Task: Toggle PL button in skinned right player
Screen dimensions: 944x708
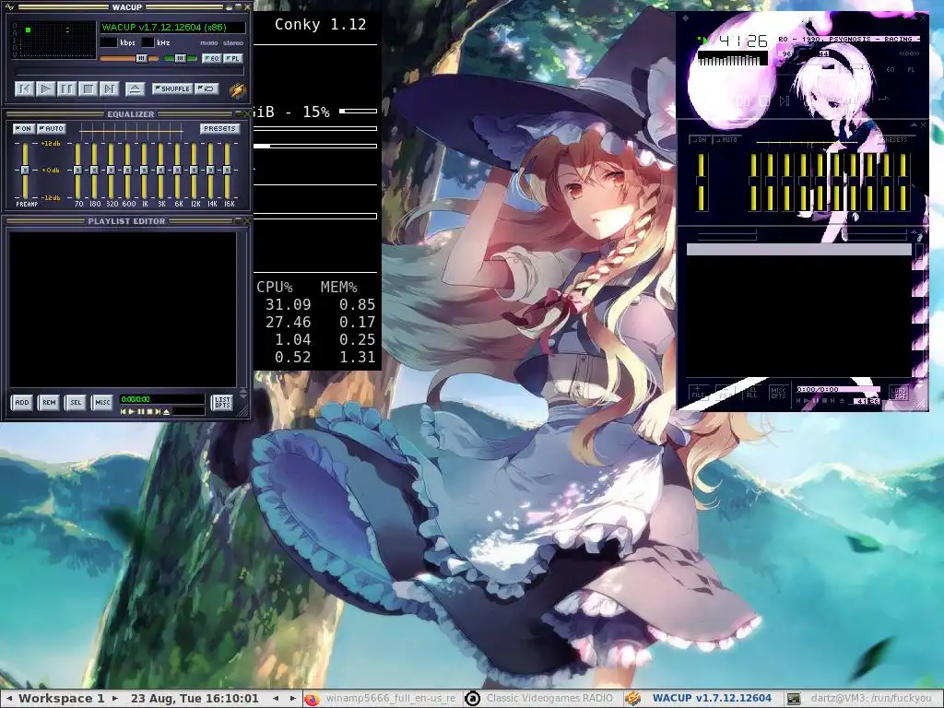Action: point(911,70)
